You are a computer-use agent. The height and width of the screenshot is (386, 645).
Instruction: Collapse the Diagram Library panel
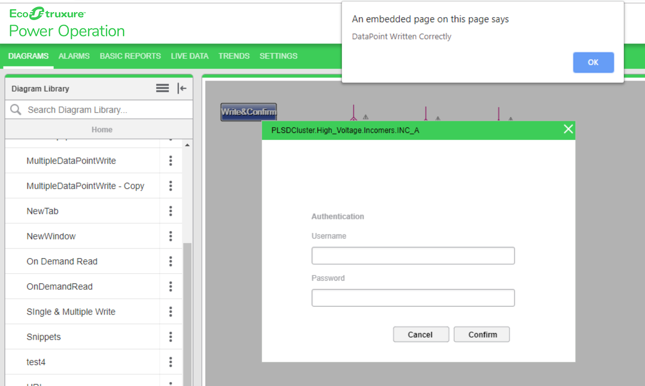182,89
